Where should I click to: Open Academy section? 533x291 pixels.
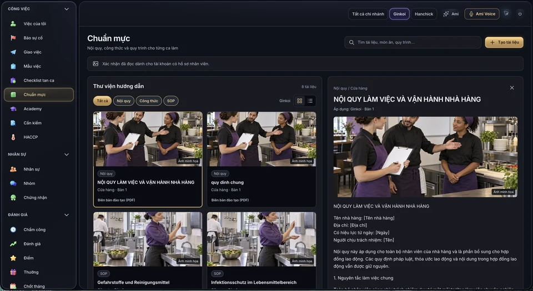point(38,109)
